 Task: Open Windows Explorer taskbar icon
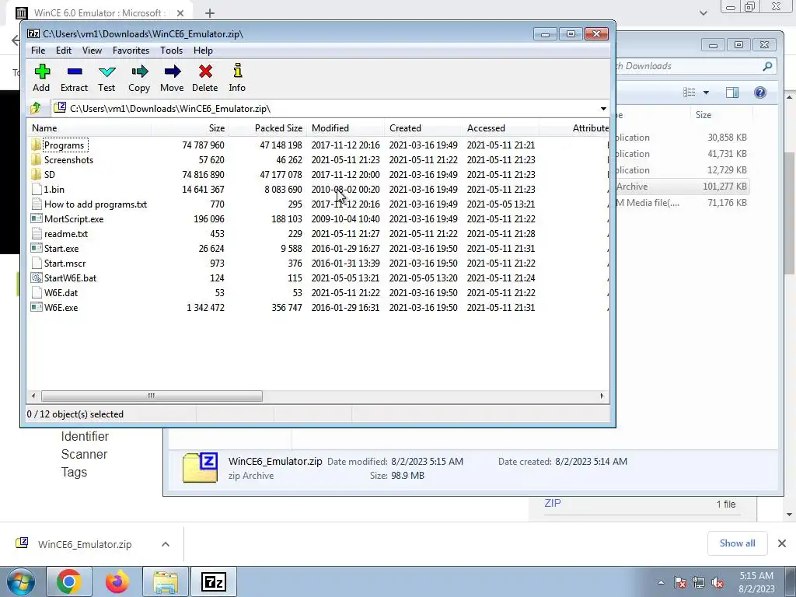tap(166, 581)
